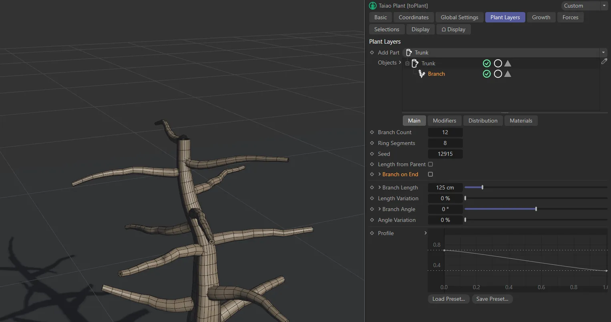Click the diamond icon next to Seed
611x322 pixels.
pyautogui.click(x=372, y=154)
